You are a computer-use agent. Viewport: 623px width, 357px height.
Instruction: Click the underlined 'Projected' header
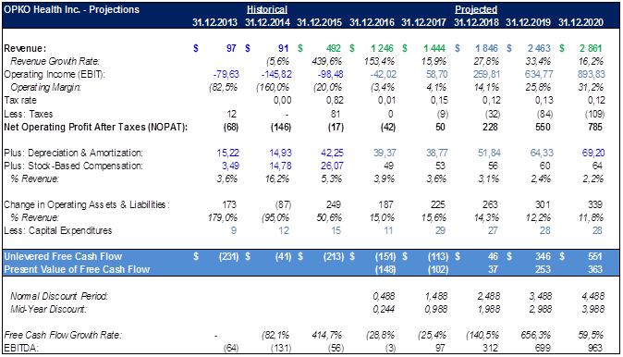click(x=476, y=9)
